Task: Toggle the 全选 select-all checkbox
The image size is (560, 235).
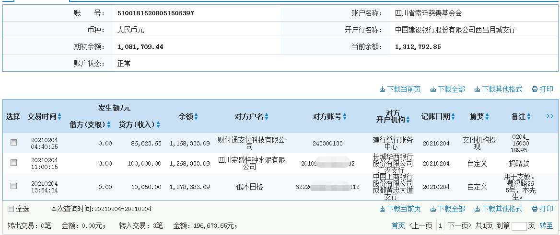Action: click(11, 209)
